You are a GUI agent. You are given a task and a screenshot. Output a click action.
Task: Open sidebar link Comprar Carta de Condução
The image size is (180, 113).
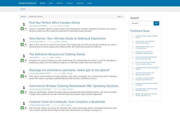pyautogui.click(x=146, y=63)
